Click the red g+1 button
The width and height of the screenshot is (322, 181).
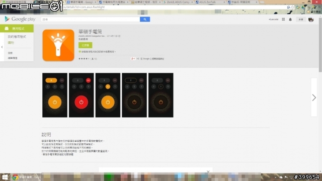click(133, 59)
